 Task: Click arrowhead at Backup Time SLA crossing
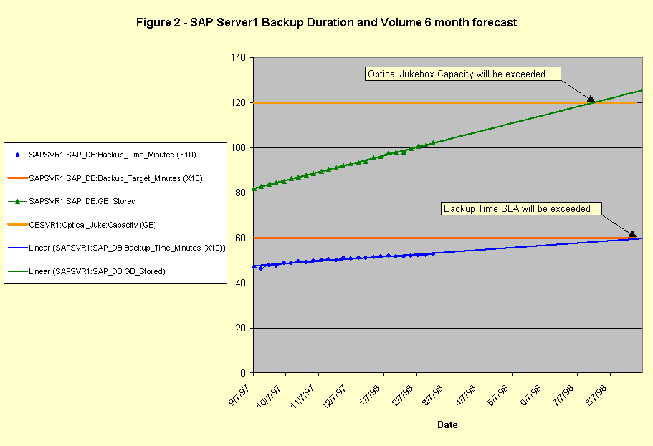pos(632,233)
